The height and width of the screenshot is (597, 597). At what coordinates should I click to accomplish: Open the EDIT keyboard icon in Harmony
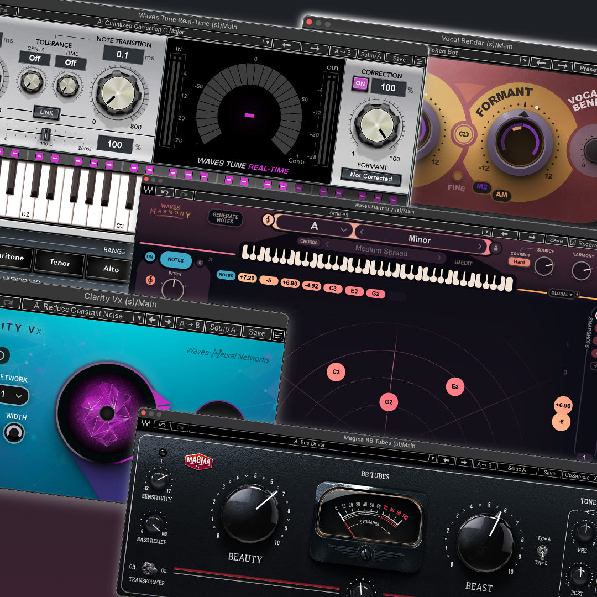click(463, 263)
